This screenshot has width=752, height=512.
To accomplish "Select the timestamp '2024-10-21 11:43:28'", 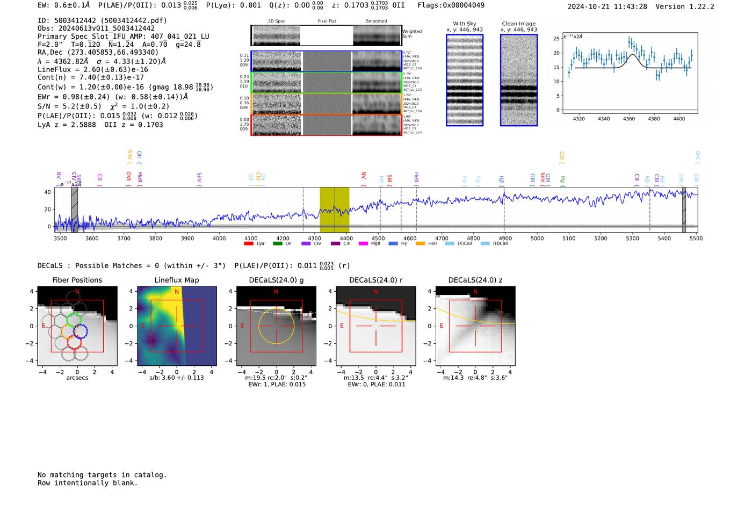I will pyautogui.click(x=608, y=6).
